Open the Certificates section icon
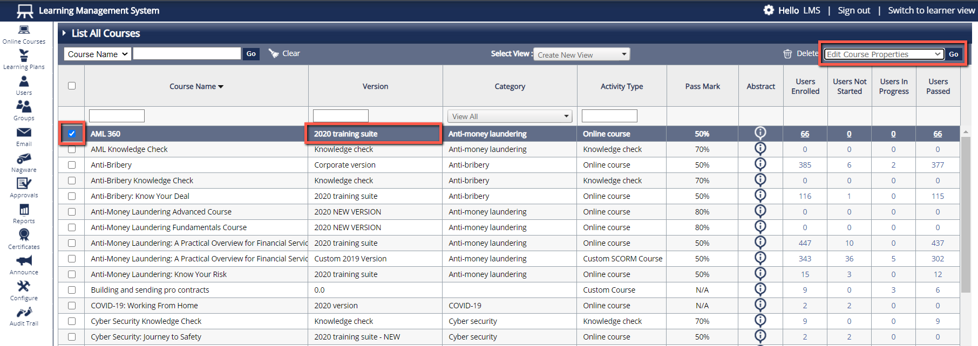The width and height of the screenshot is (978, 346). point(24,236)
